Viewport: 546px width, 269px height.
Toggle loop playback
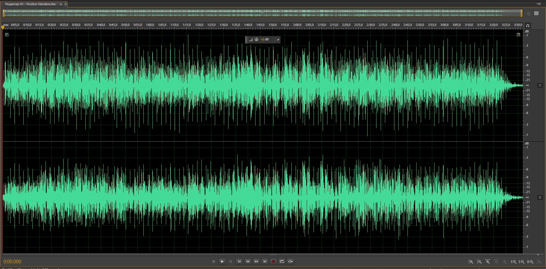(282, 262)
